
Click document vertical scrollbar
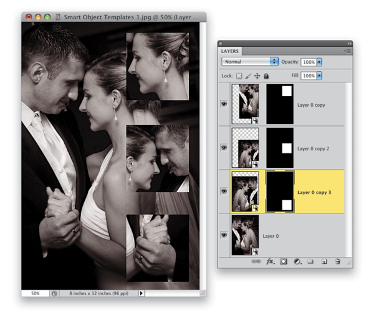(x=203, y=156)
